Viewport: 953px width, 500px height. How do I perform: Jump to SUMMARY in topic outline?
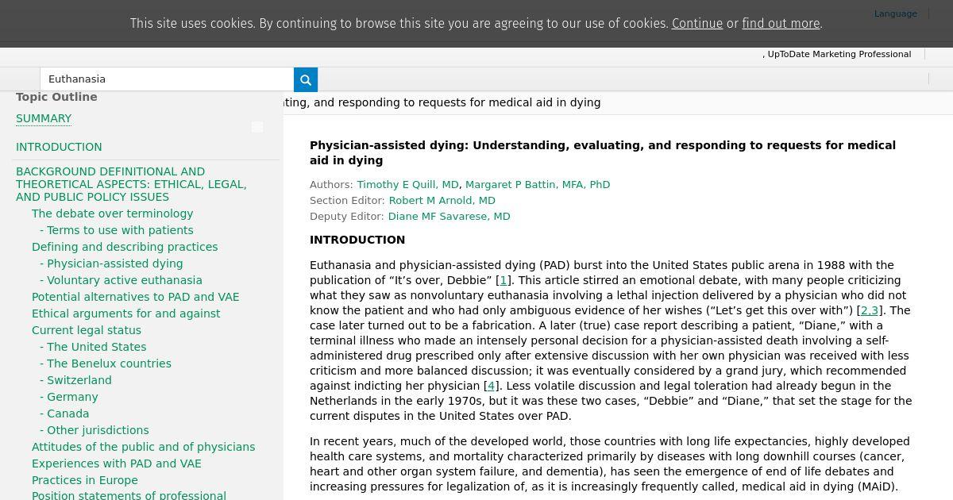[x=44, y=118]
